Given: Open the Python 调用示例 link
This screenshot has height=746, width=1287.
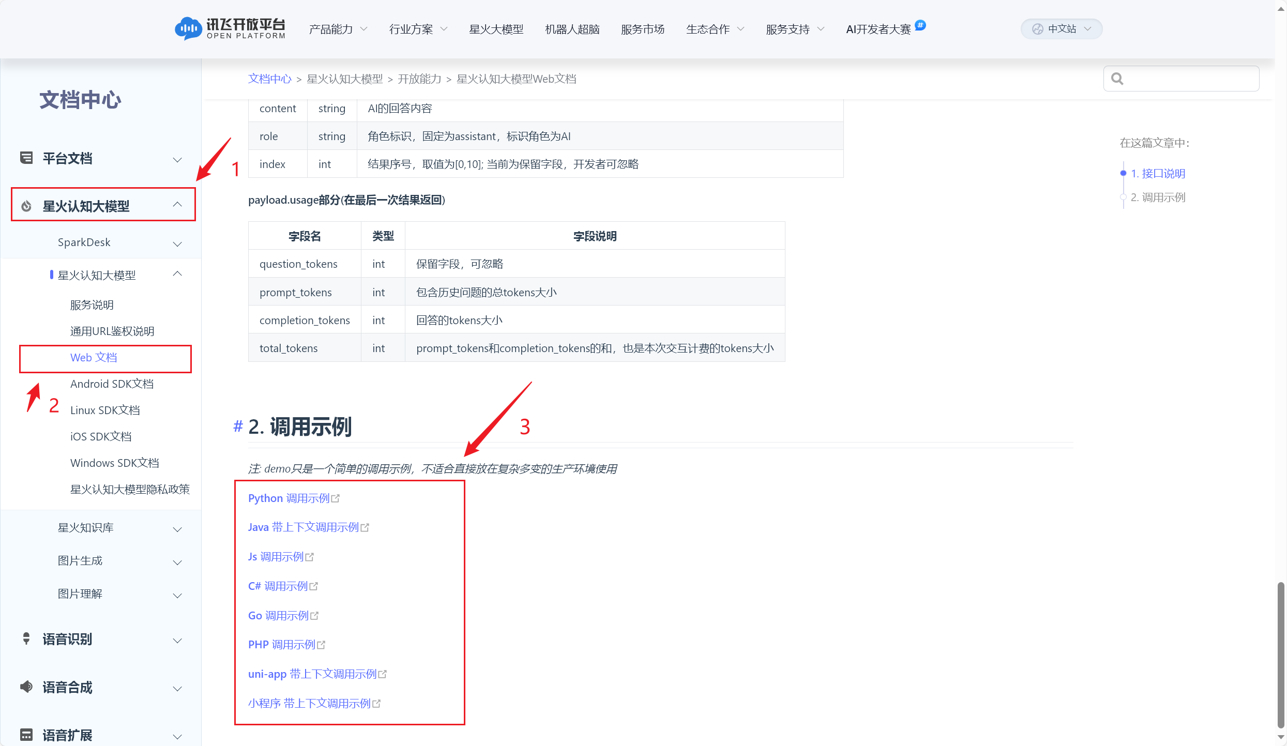Looking at the screenshot, I should [x=289, y=498].
